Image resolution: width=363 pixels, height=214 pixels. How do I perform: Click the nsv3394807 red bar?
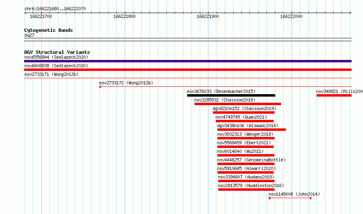[x=246, y=181]
